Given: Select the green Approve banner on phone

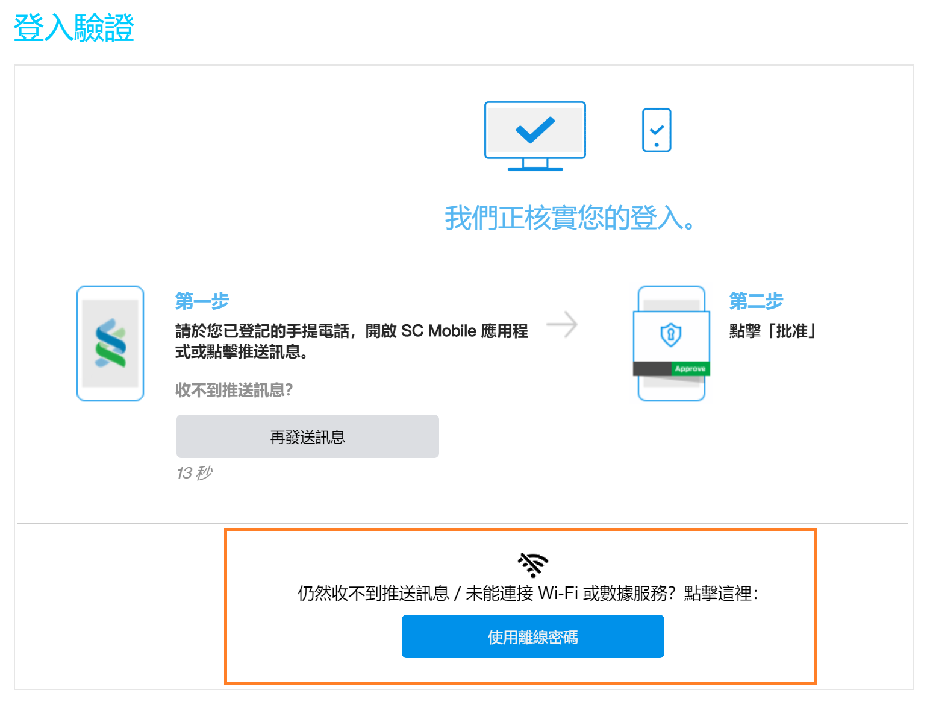Looking at the screenshot, I should pyautogui.click(x=690, y=368).
